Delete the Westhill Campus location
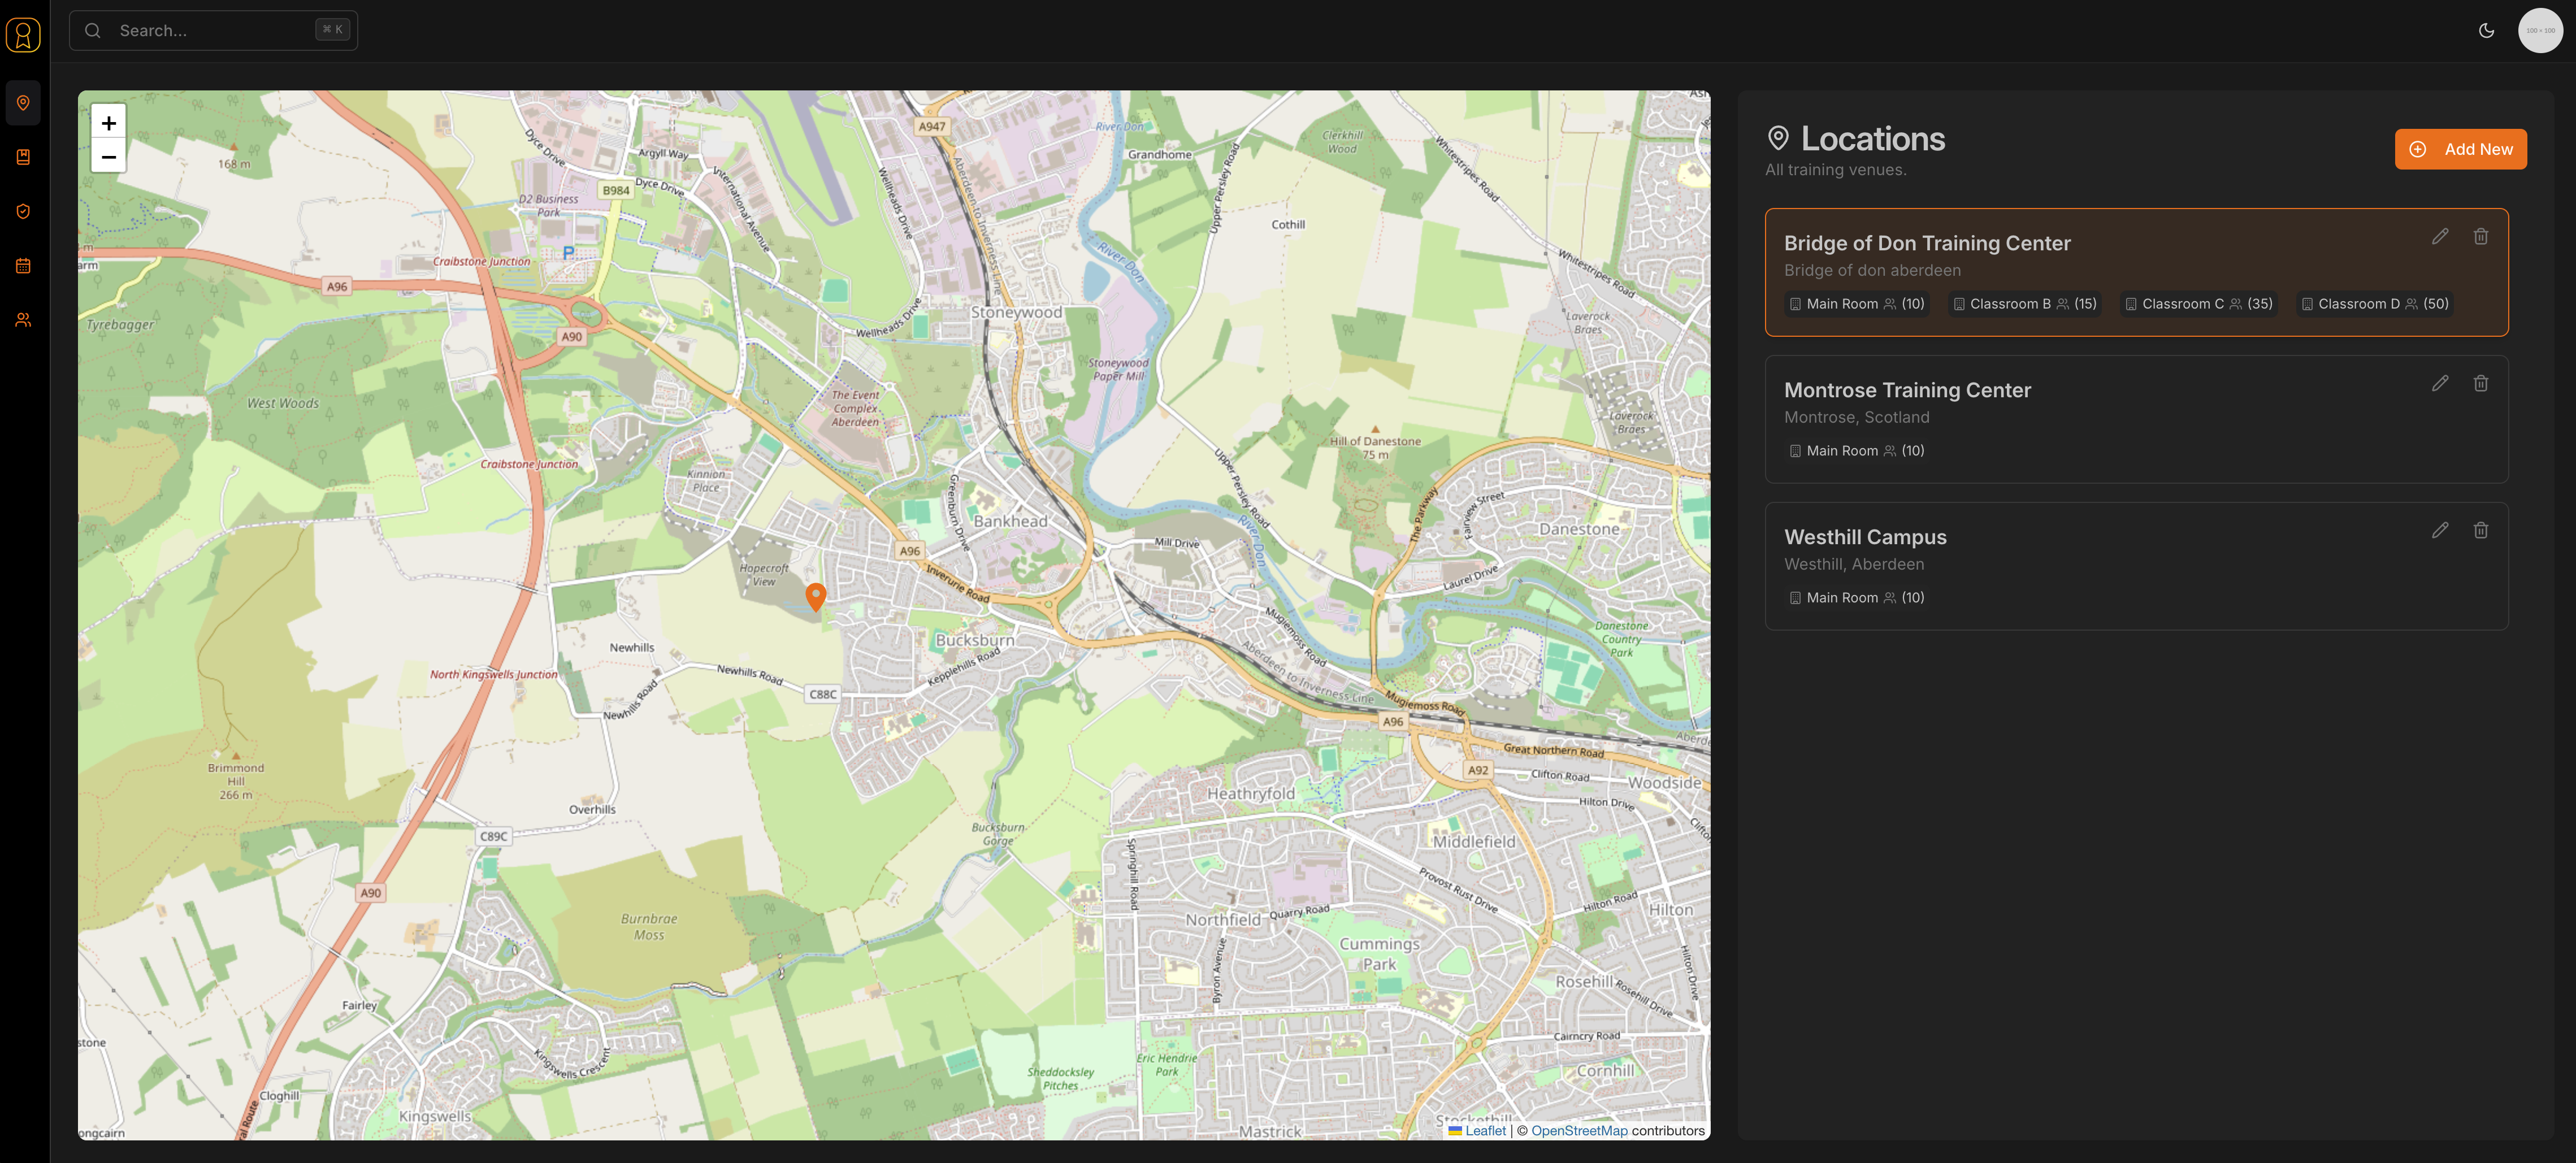 (2480, 531)
